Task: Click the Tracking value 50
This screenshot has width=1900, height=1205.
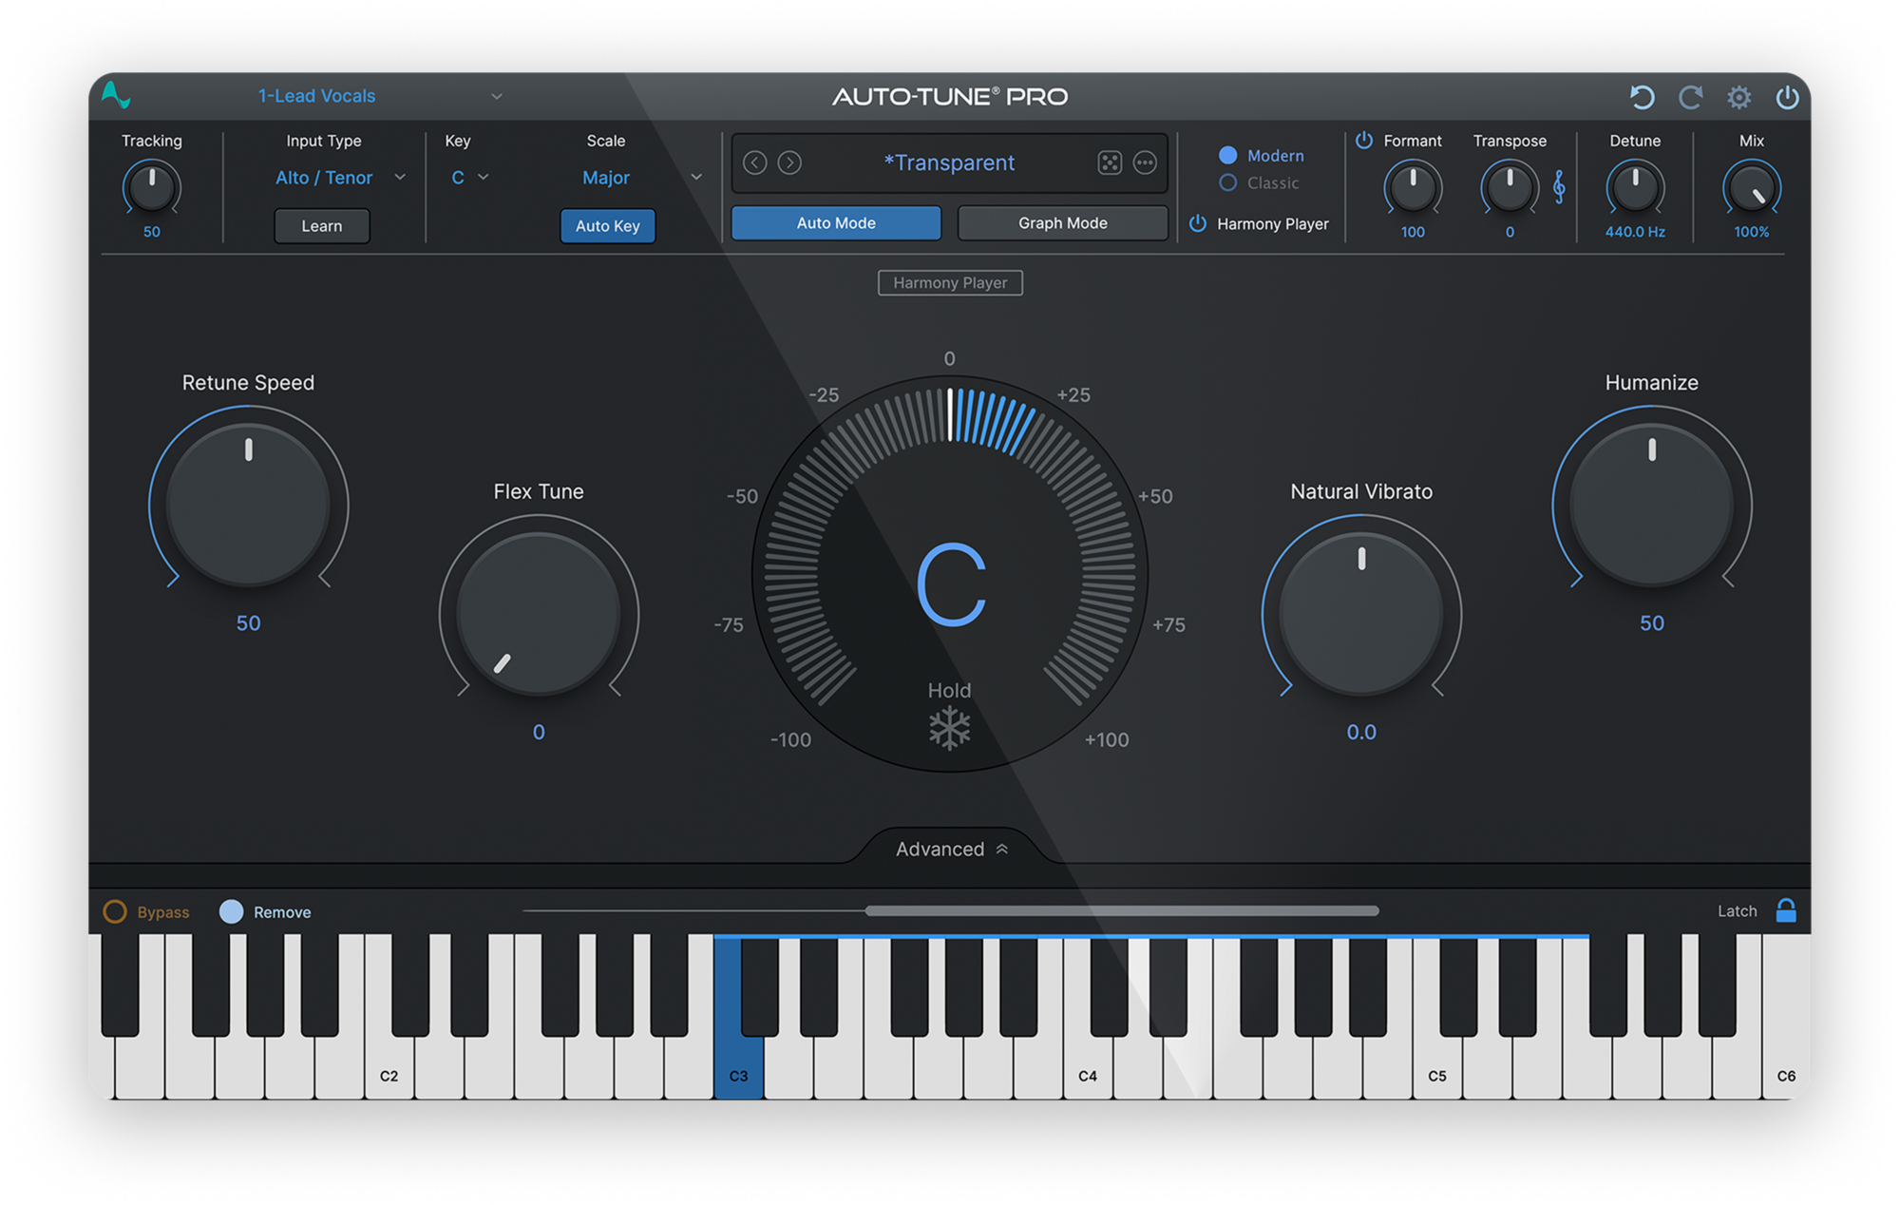Action: tap(152, 232)
